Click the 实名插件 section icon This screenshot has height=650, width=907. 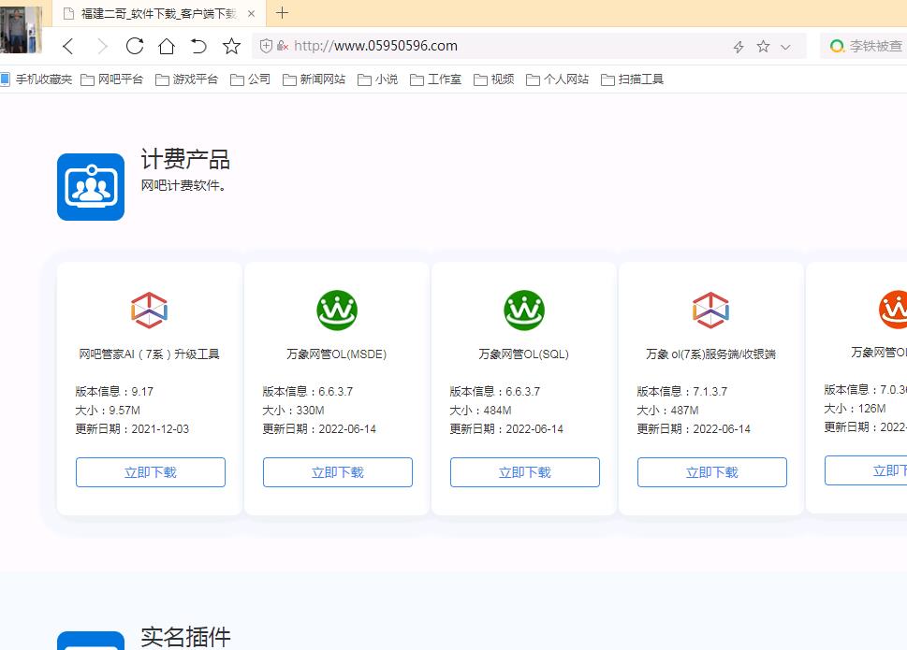(x=90, y=642)
